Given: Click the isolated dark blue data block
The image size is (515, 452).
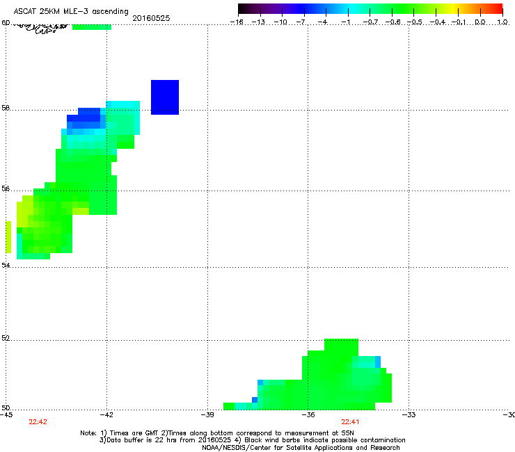Looking at the screenshot, I should click(165, 97).
